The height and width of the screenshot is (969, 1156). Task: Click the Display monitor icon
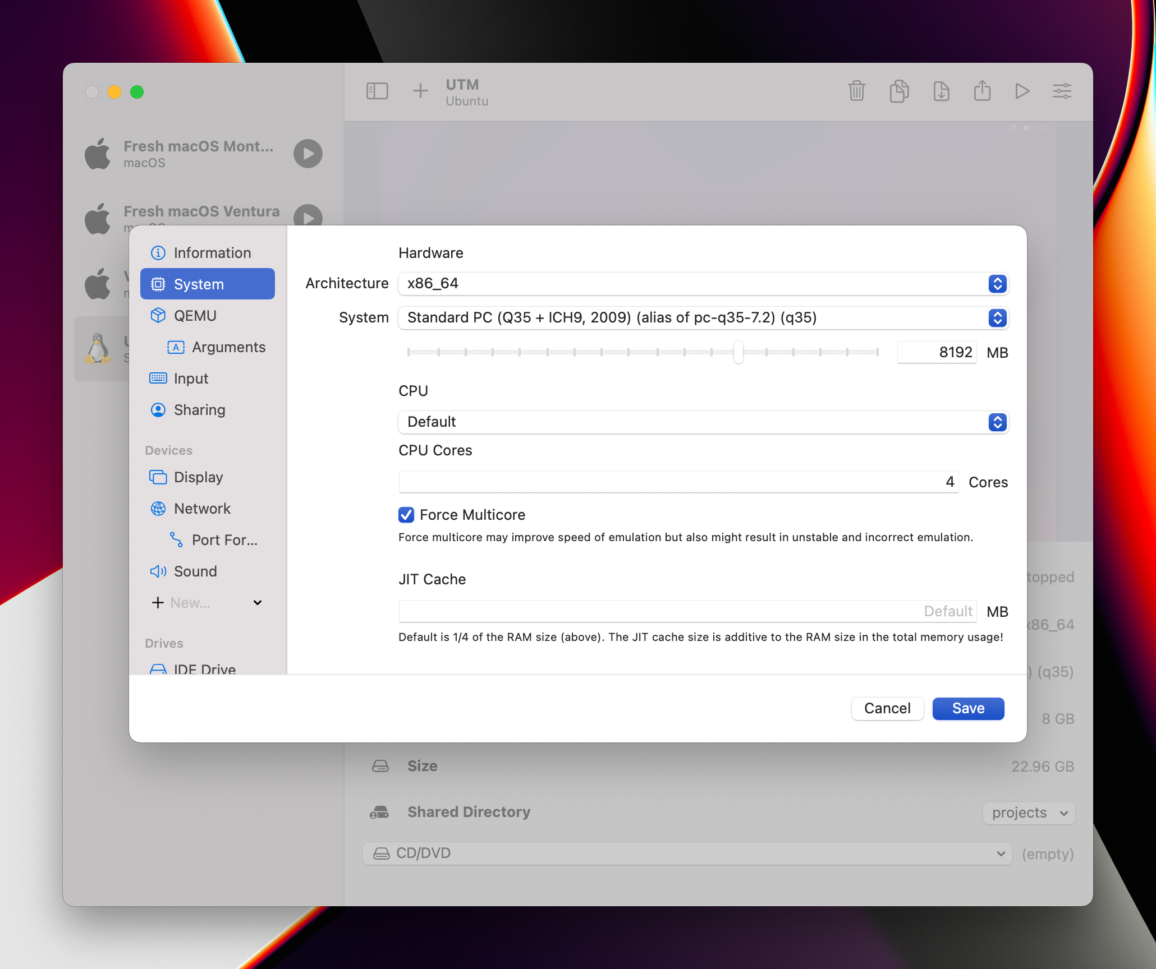(158, 477)
